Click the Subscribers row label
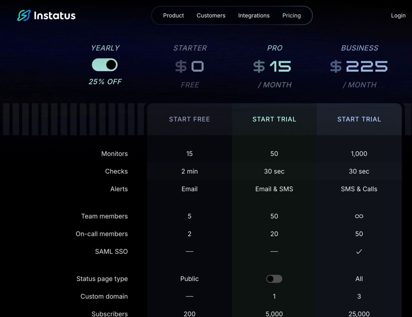The width and height of the screenshot is (412, 317). 109,314
